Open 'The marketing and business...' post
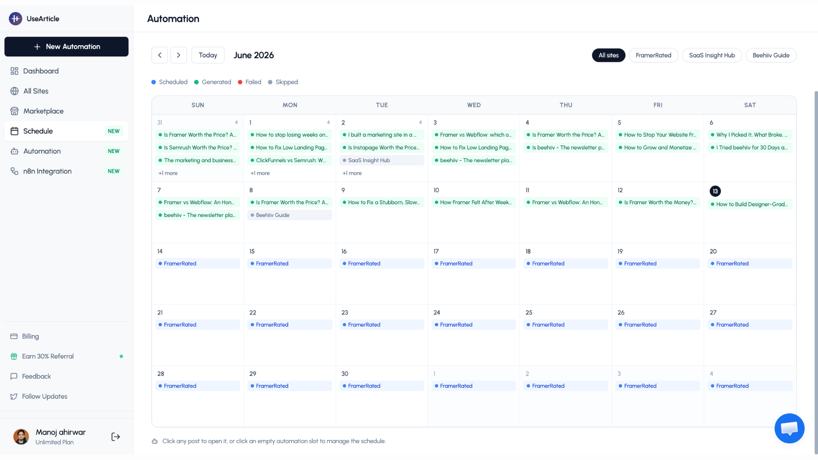This screenshot has width=818, height=460. (198, 161)
